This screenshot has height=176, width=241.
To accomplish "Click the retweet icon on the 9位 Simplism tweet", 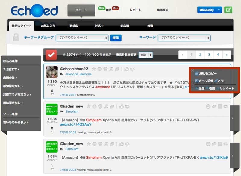I will click(226, 106).
